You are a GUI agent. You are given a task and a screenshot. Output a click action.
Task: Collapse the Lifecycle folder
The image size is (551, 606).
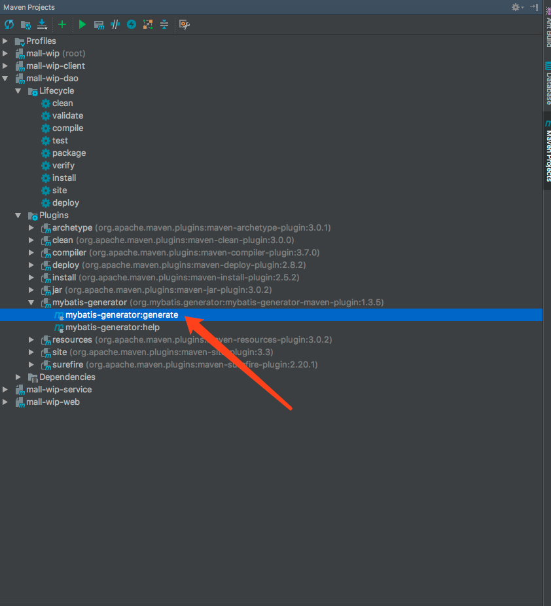click(x=18, y=91)
